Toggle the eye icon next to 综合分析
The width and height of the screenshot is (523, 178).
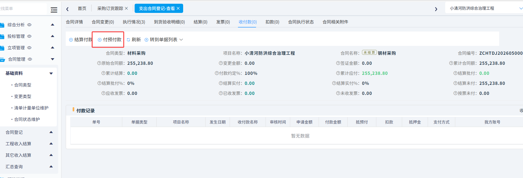[x=29, y=25]
